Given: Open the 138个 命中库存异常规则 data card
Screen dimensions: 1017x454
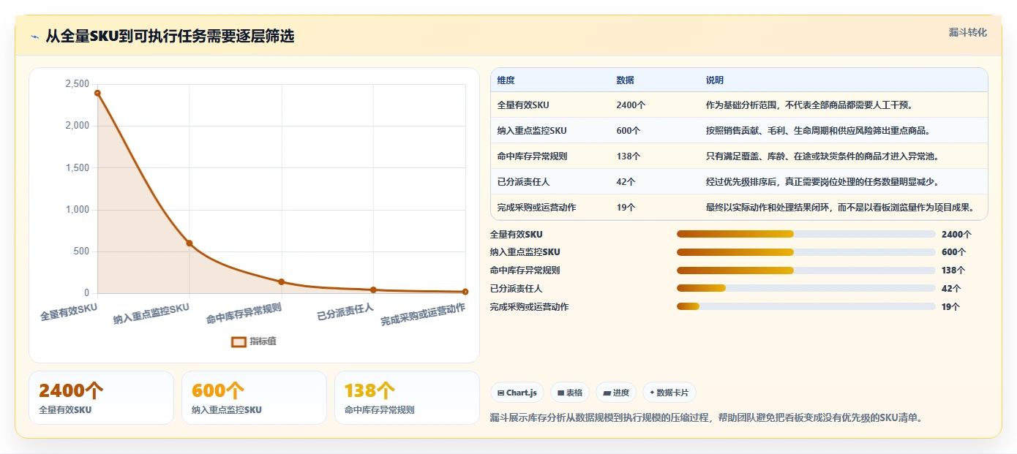Looking at the screenshot, I should (407, 398).
